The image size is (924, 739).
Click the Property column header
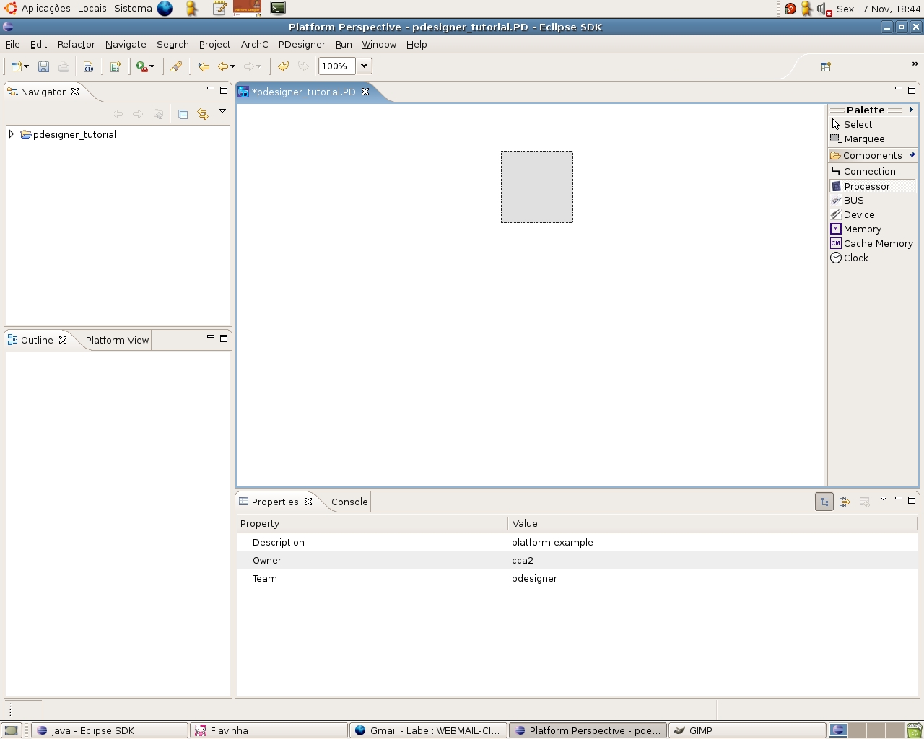point(372,523)
